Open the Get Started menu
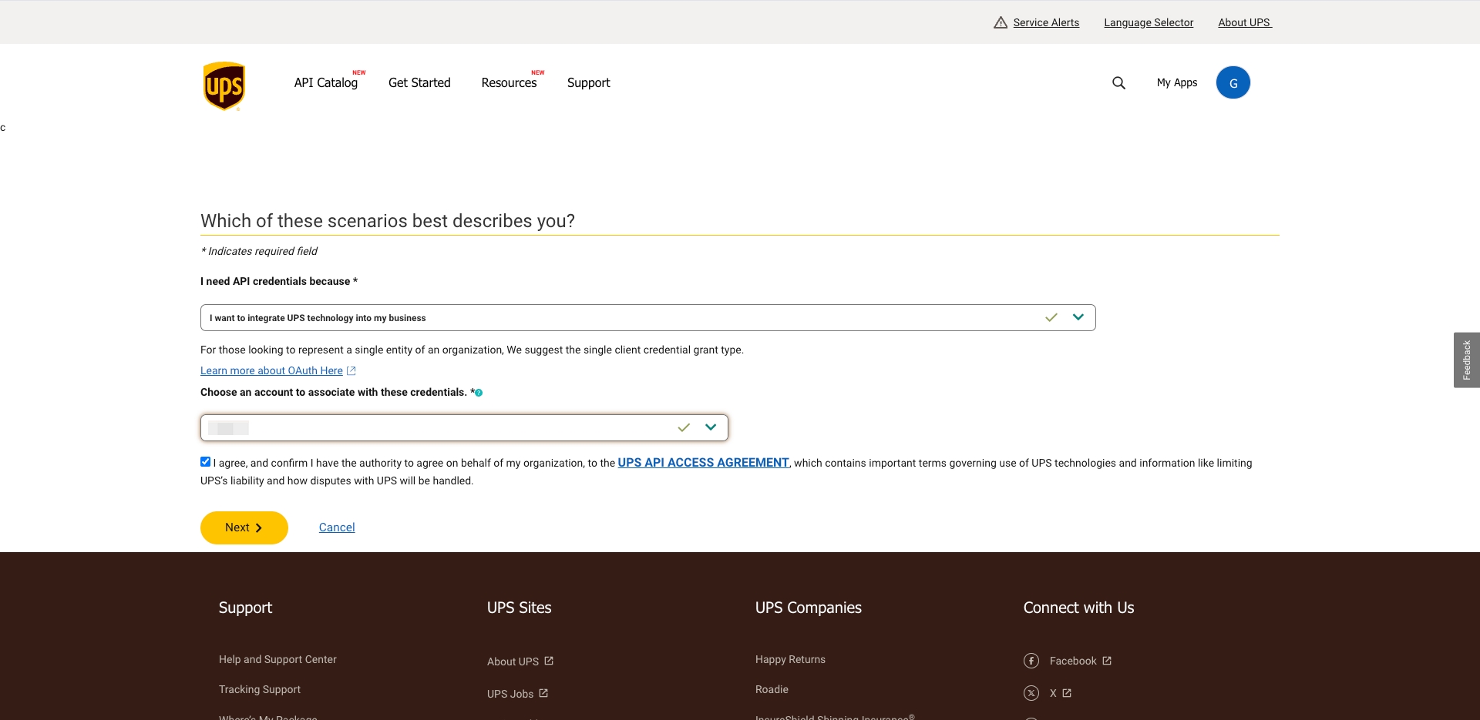The width and height of the screenshot is (1480, 720). [419, 83]
